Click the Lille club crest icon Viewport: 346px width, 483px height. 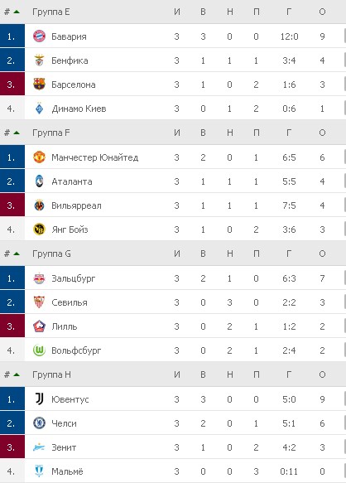(39, 326)
